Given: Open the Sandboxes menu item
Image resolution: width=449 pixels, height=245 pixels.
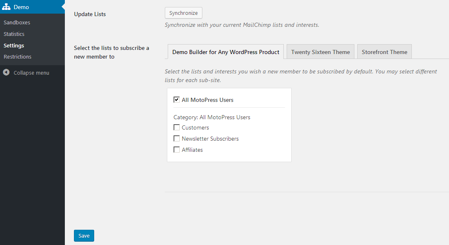Looking at the screenshot, I should (17, 22).
